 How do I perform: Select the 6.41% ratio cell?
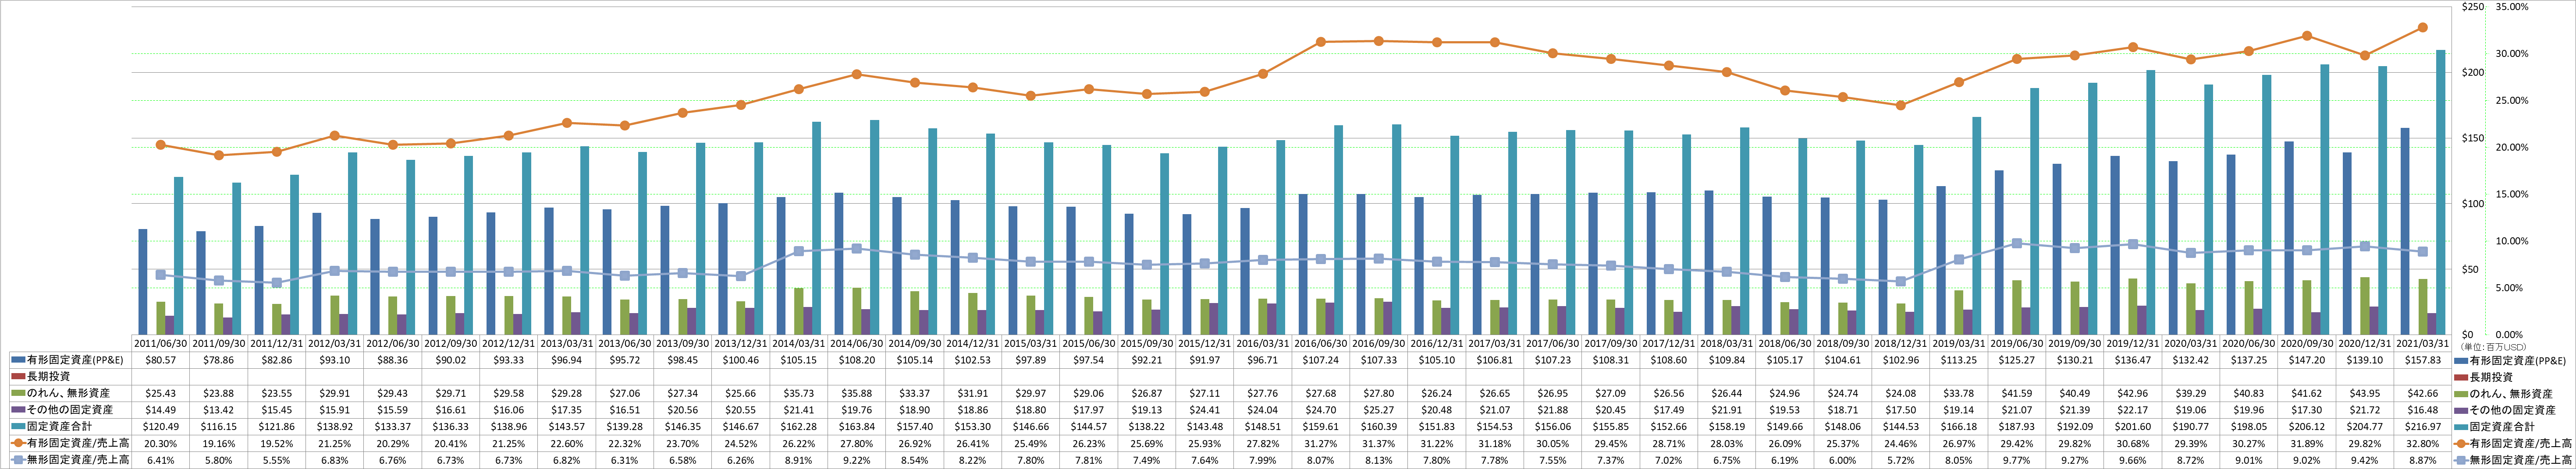161,460
